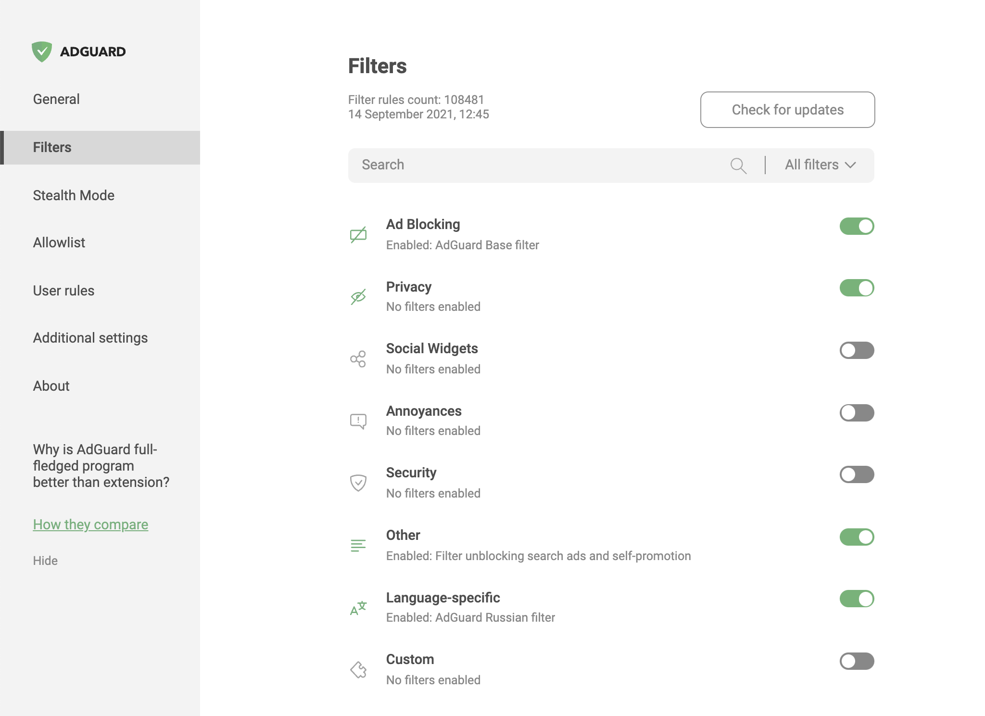Click the Language-specific filter icon

pos(358,607)
